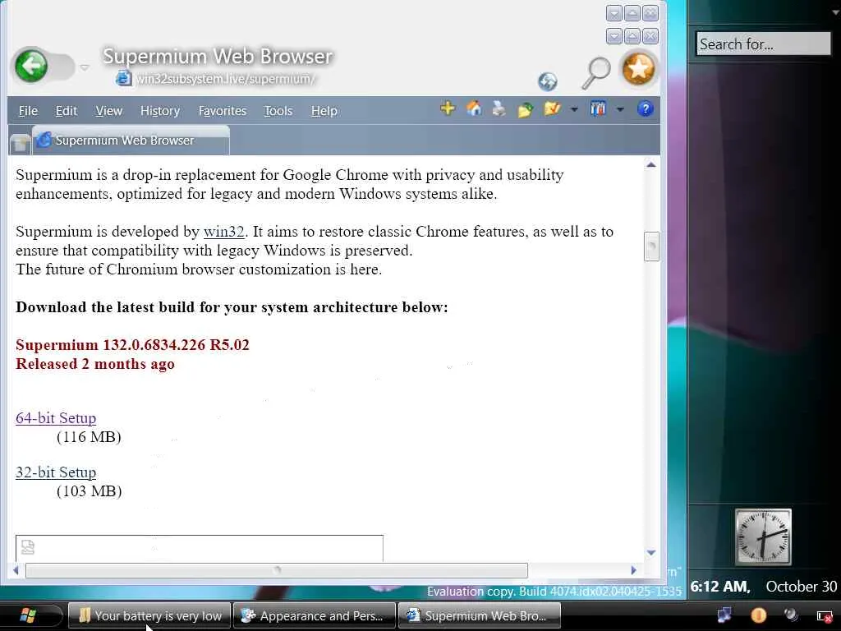Click the new tab button left of tabs
The width and height of the screenshot is (841, 631).
20,143
